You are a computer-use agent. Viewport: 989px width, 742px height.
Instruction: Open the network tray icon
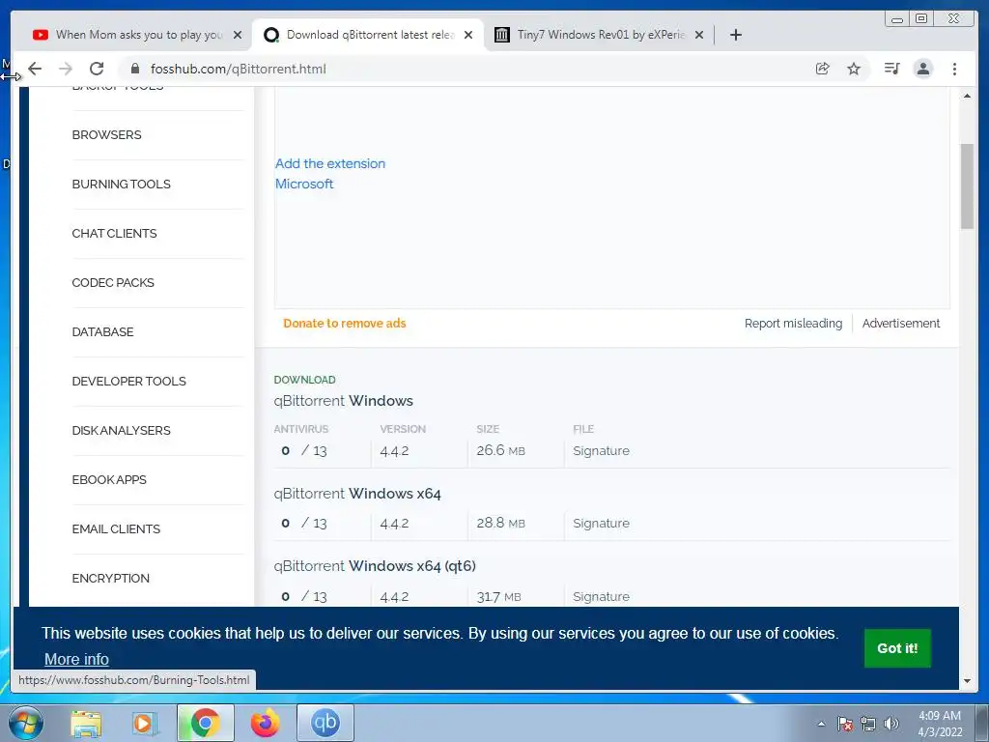868,724
